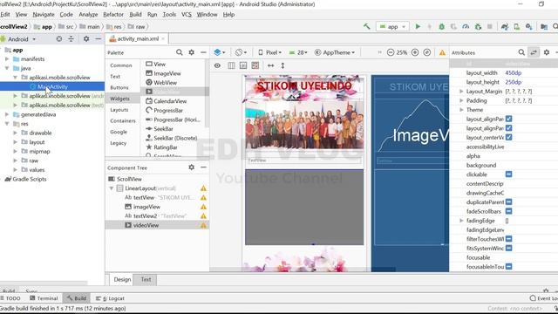This screenshot has width=558, height=314.
Task: Open Component Tree settings gear
Action: point(192,167)
